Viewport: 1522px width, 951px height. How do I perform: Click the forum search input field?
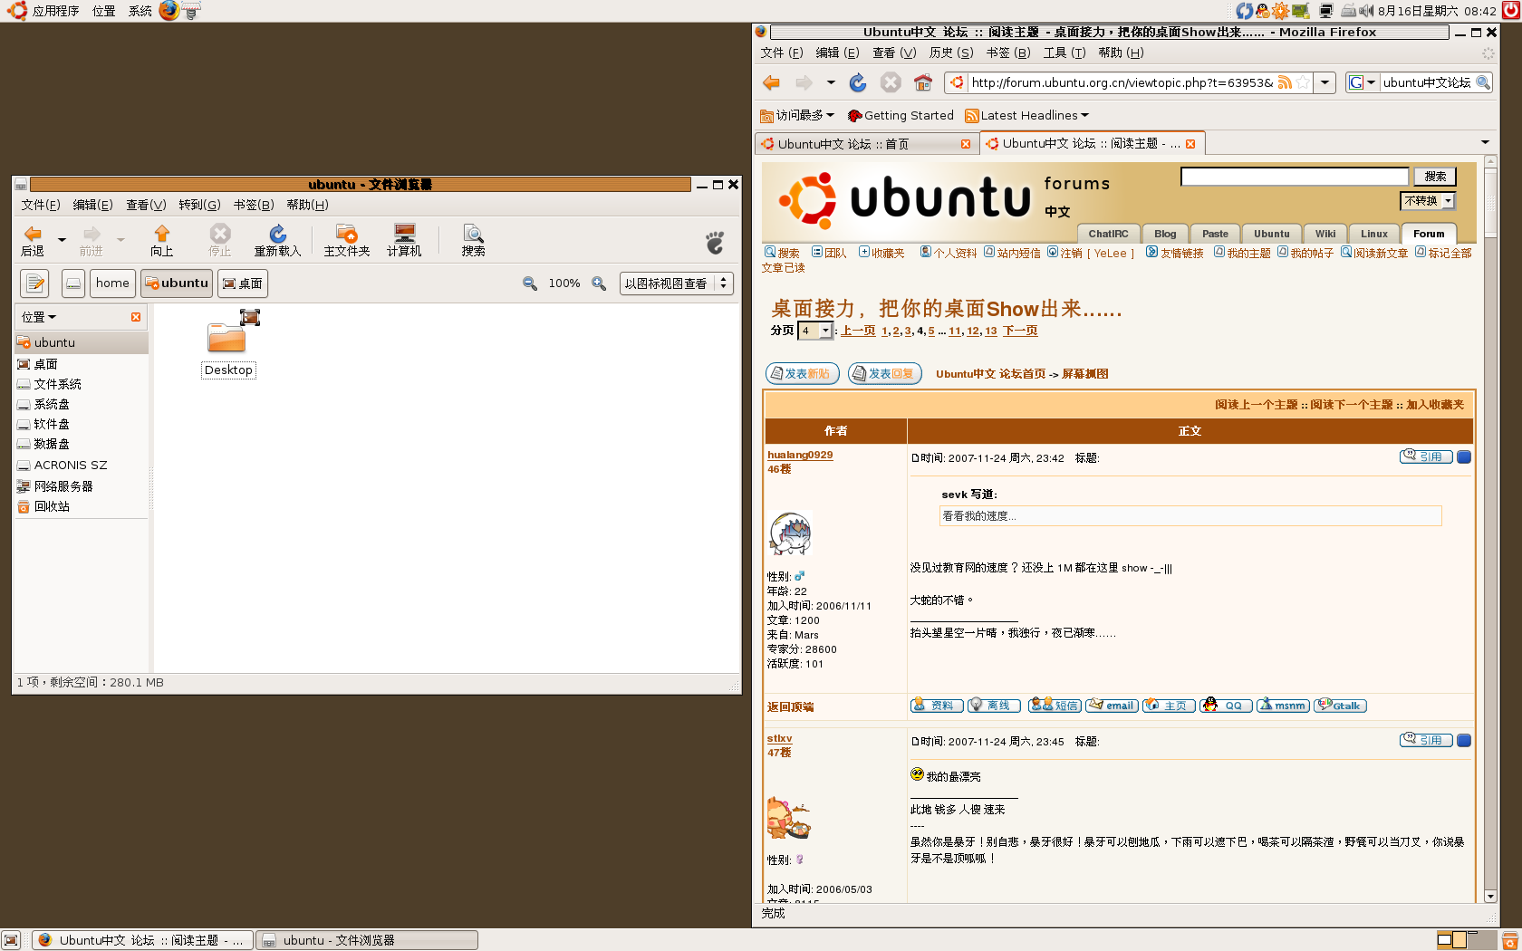(x=1295, y=177)
